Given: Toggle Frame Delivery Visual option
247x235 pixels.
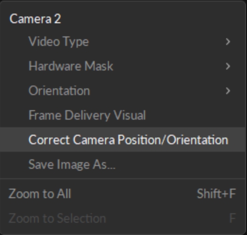Looking at the screenshot, I should pyautogui.click(x=123, y=115).
